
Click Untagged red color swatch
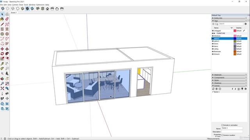(235, 31)
